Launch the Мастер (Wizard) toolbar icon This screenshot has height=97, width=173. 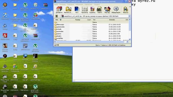point(107,10)
